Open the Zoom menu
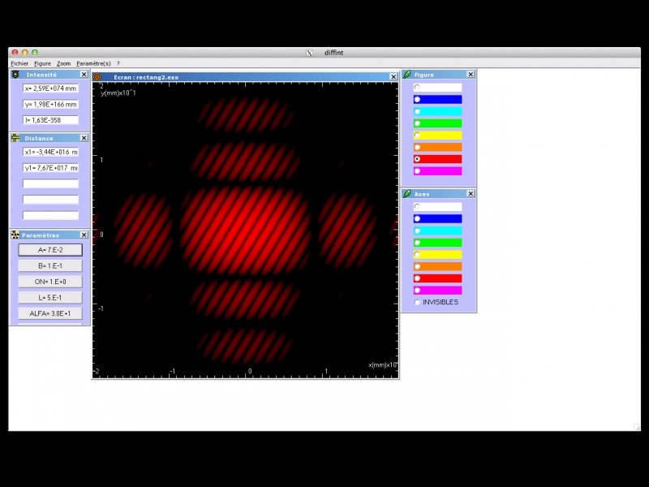 (x=63, y=63)
